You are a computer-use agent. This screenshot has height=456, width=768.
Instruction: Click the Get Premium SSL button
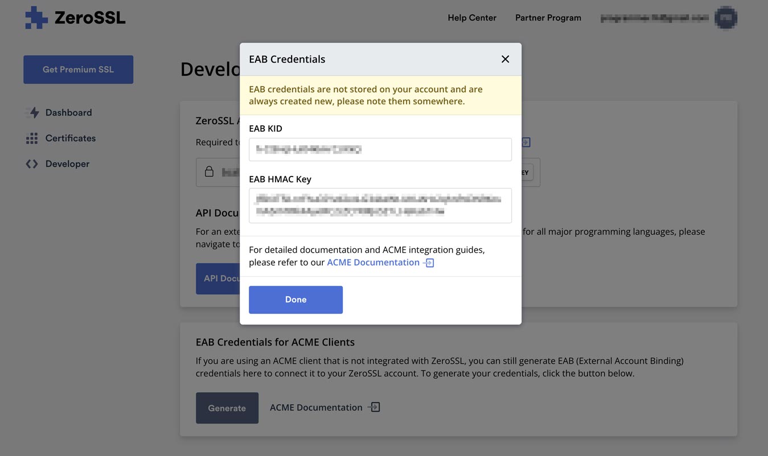tap(78, 69)
